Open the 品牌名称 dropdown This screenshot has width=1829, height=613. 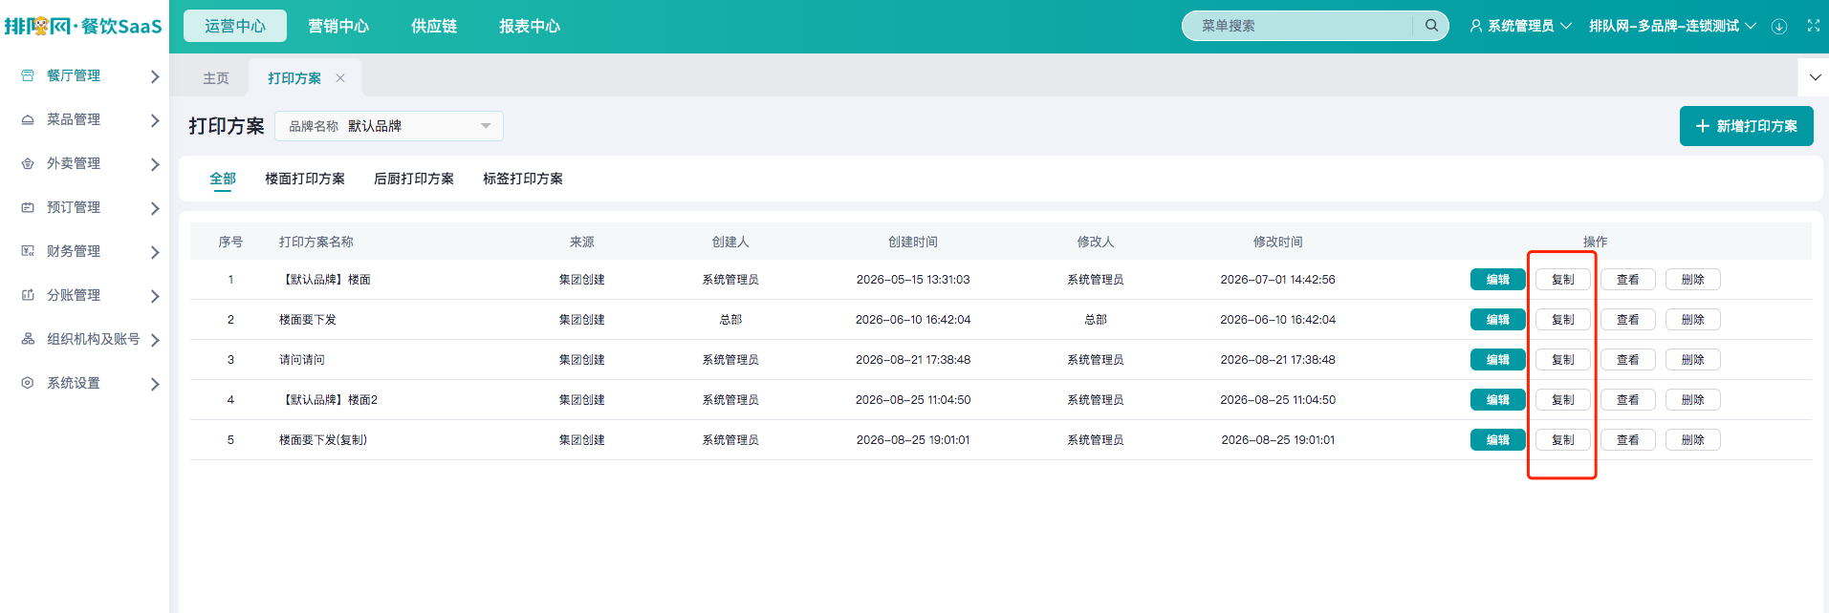pos(389,126)
